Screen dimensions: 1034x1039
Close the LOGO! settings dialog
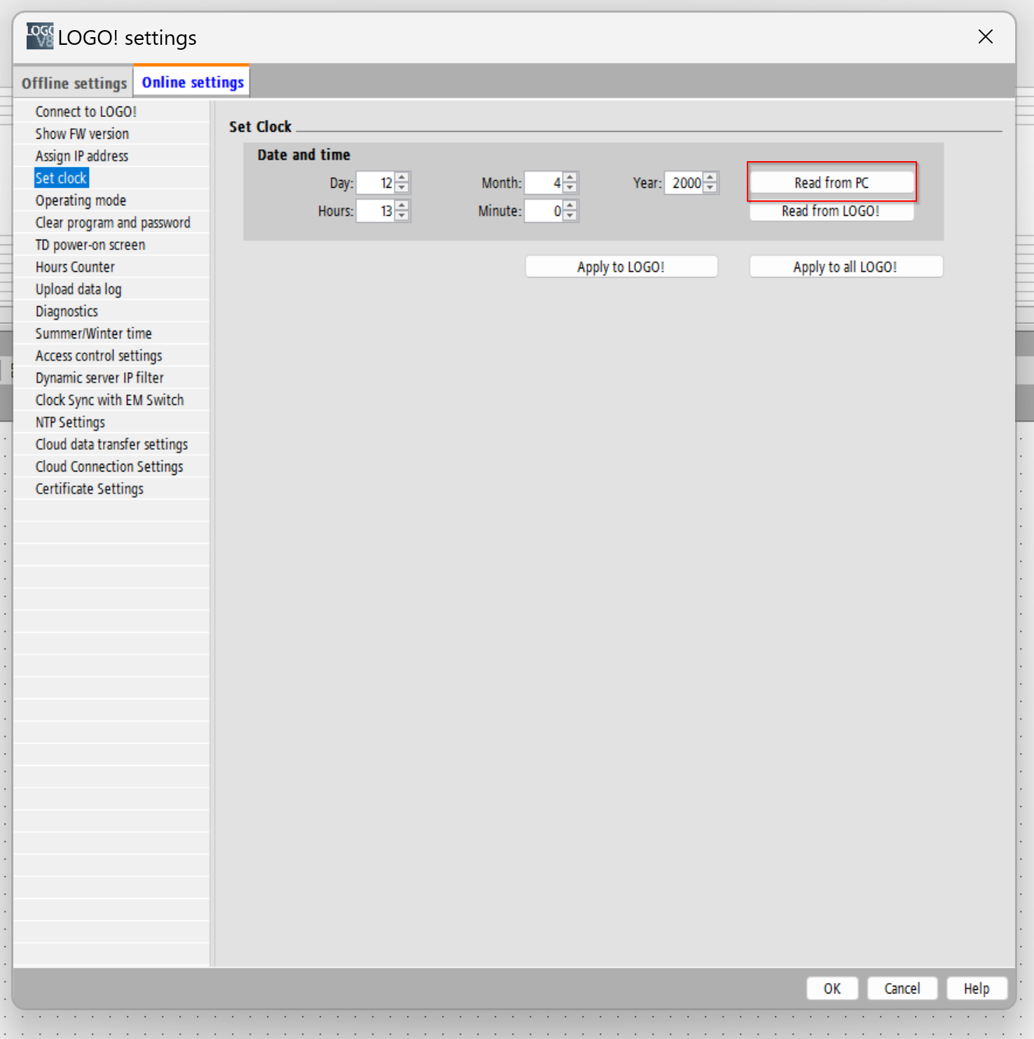[x=986, y=36]
